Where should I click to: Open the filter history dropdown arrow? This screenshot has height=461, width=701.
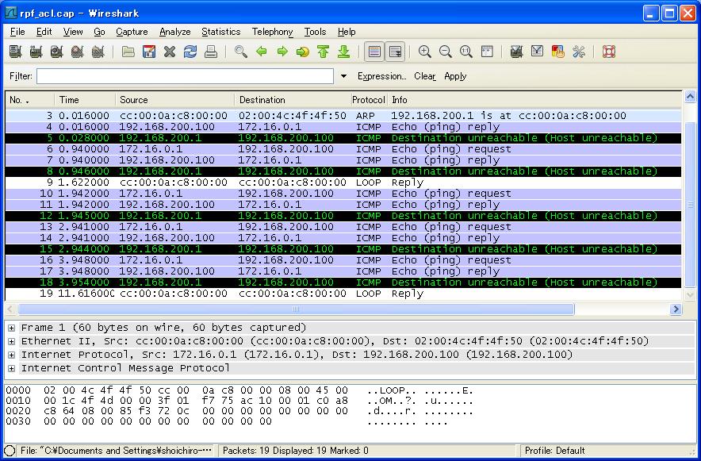pyautogui.click(x=343, y=76)
